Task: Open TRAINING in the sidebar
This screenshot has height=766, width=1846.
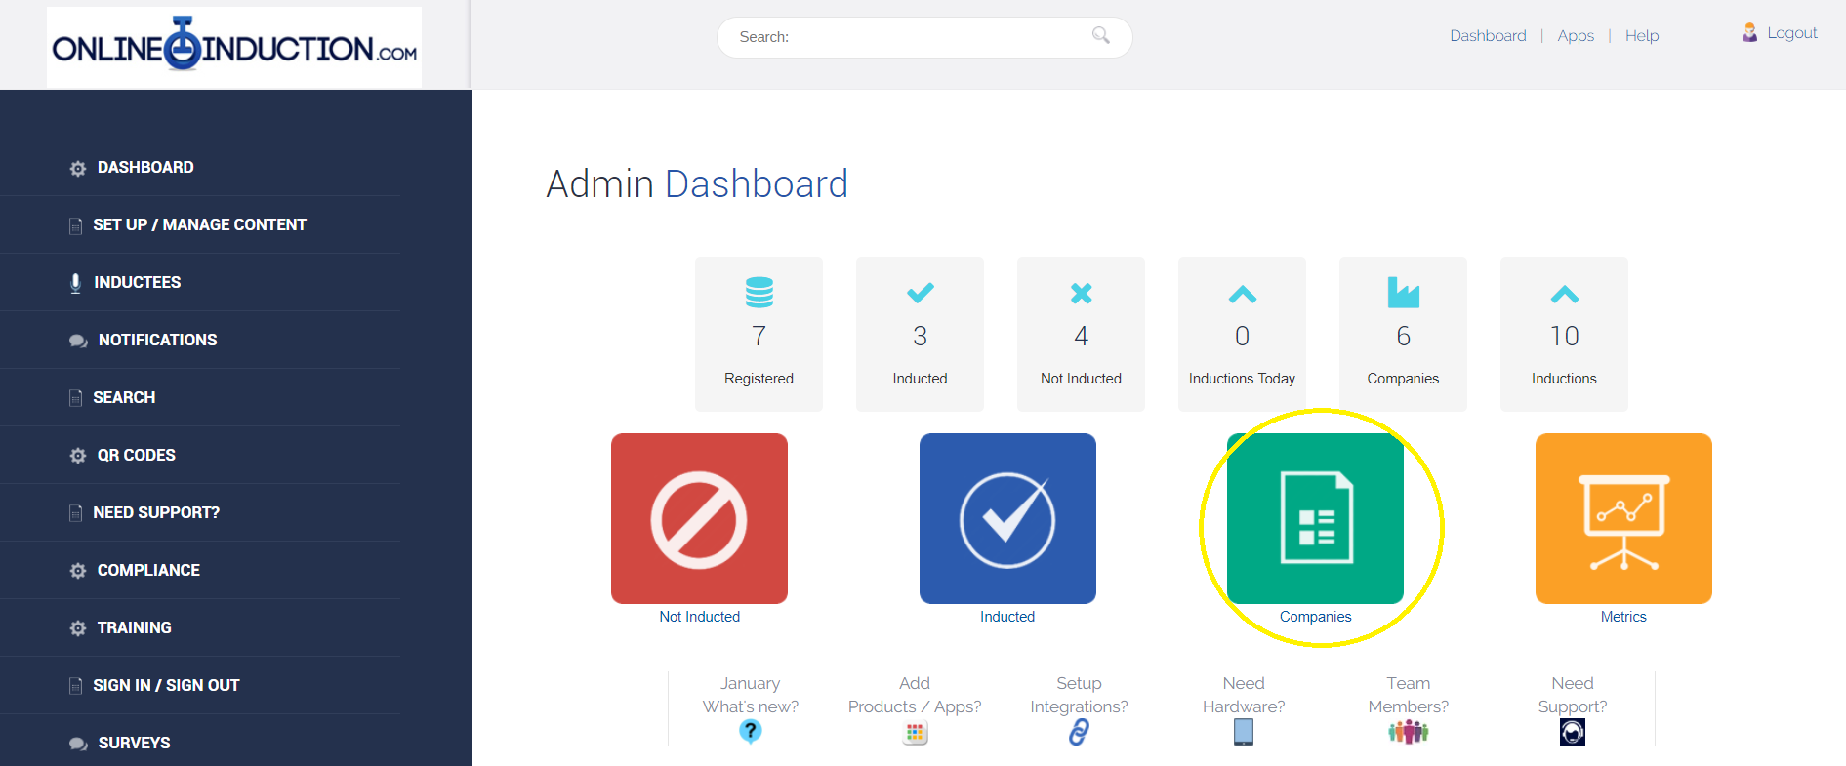Action: 134,627
